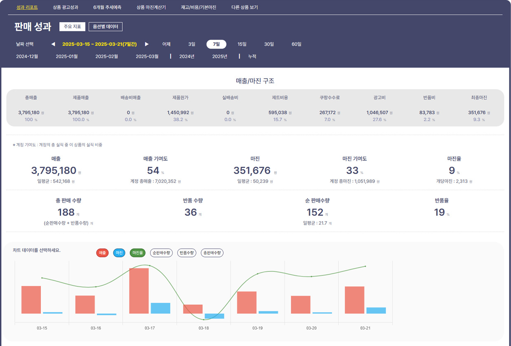The image size is (511, 346).
Task: Select the 3일 period option
Action: 192,44
